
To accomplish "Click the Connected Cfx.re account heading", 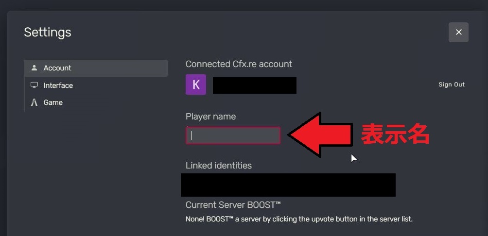I will coord(239,64).
